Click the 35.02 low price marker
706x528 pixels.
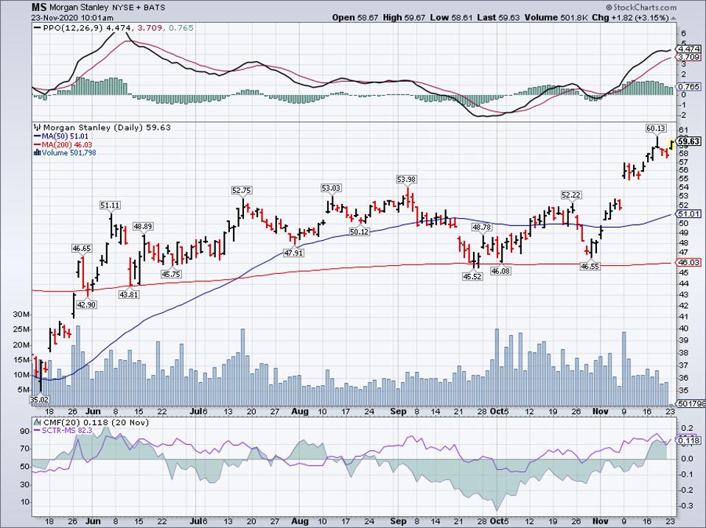click(39, 399)
